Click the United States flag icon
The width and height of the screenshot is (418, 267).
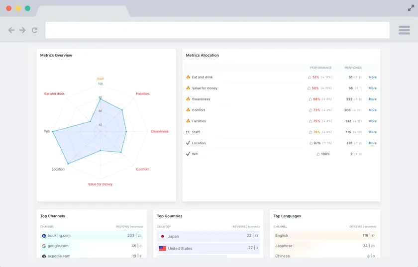(x=162, y=248)
